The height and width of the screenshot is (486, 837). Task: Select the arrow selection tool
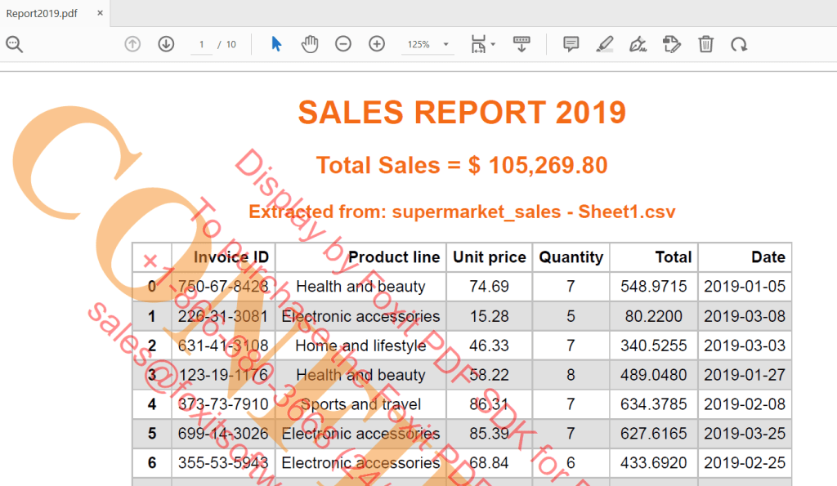[276, 44]
